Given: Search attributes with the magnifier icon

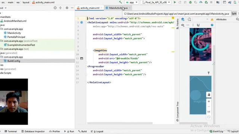Looking at the screenshot, I should (238, 19).
